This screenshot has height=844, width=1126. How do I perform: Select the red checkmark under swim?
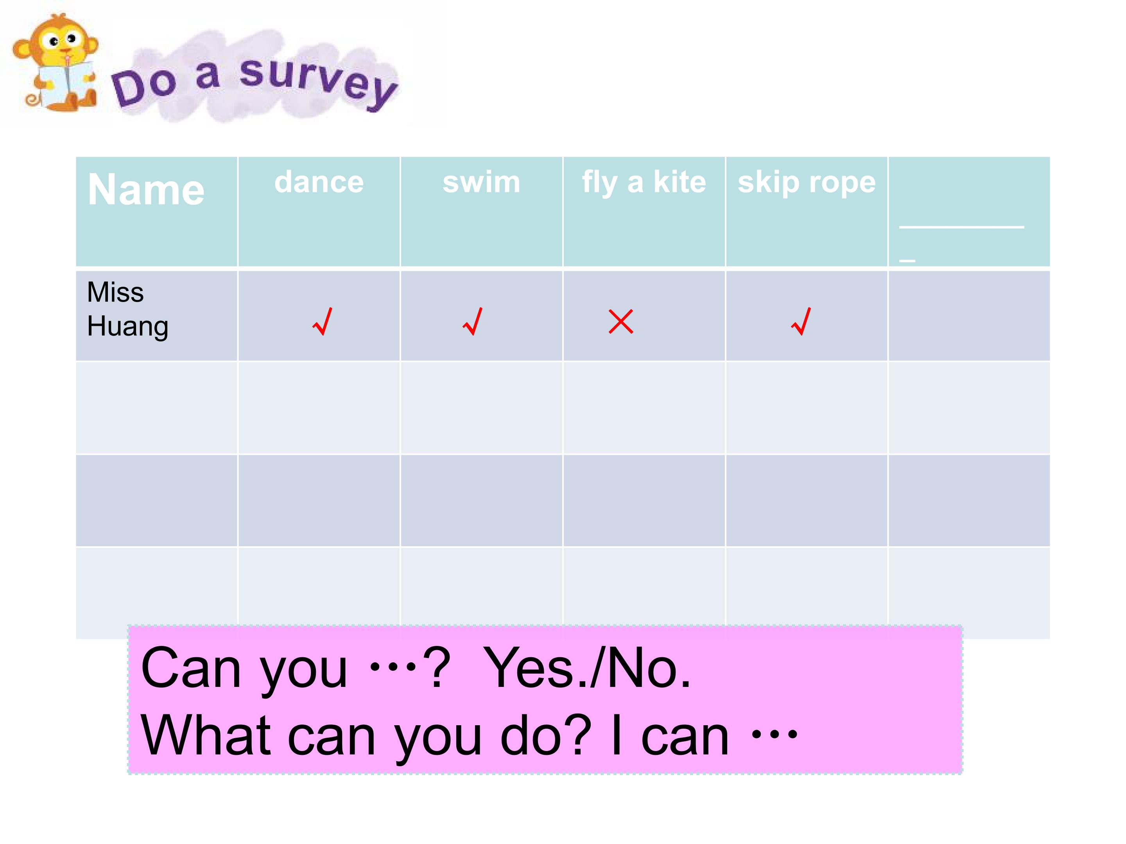point(472,322)
